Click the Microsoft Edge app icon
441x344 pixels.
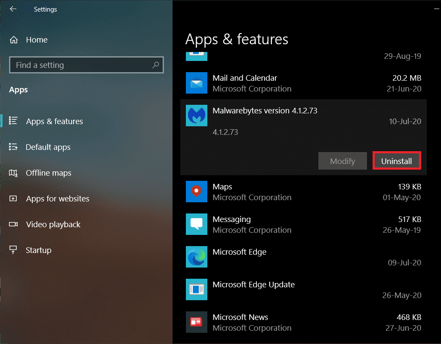[197, 257]
